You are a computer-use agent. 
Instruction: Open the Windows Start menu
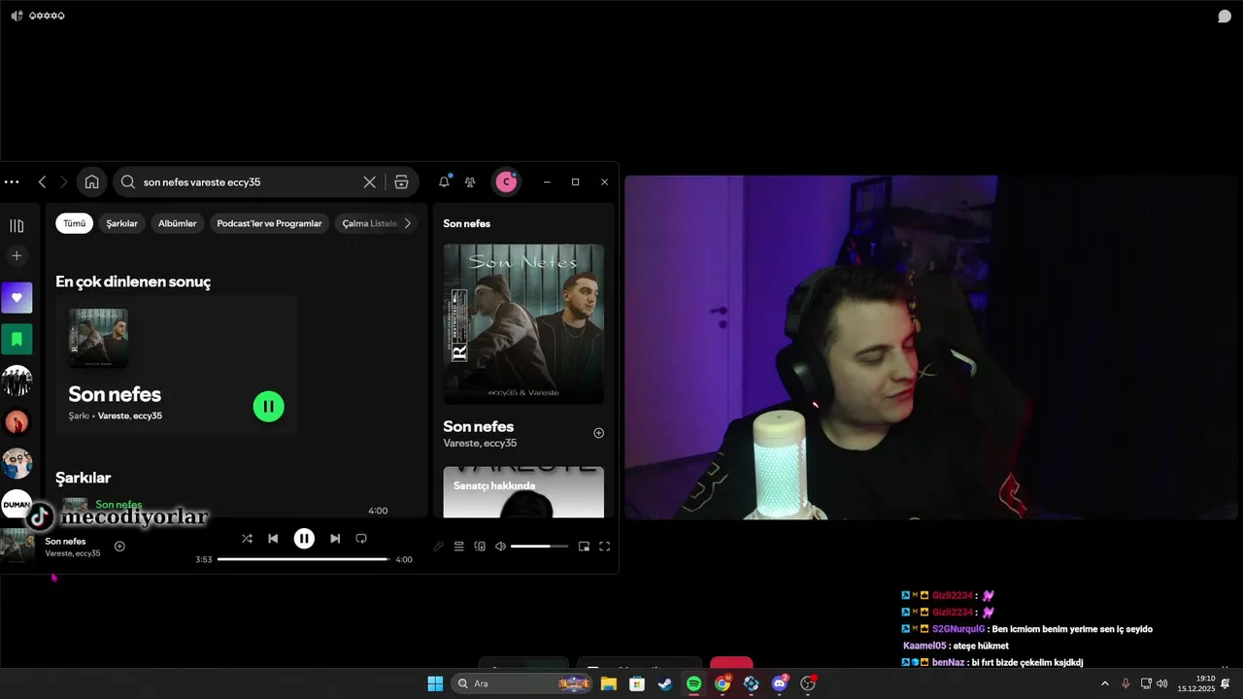pos(435,683)
